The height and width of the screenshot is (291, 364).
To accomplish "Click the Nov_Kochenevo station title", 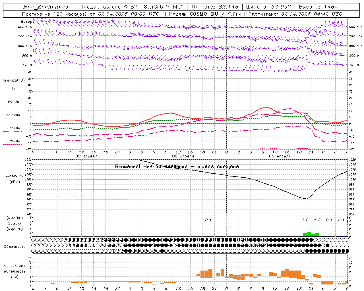I will [x=46, y=7].
